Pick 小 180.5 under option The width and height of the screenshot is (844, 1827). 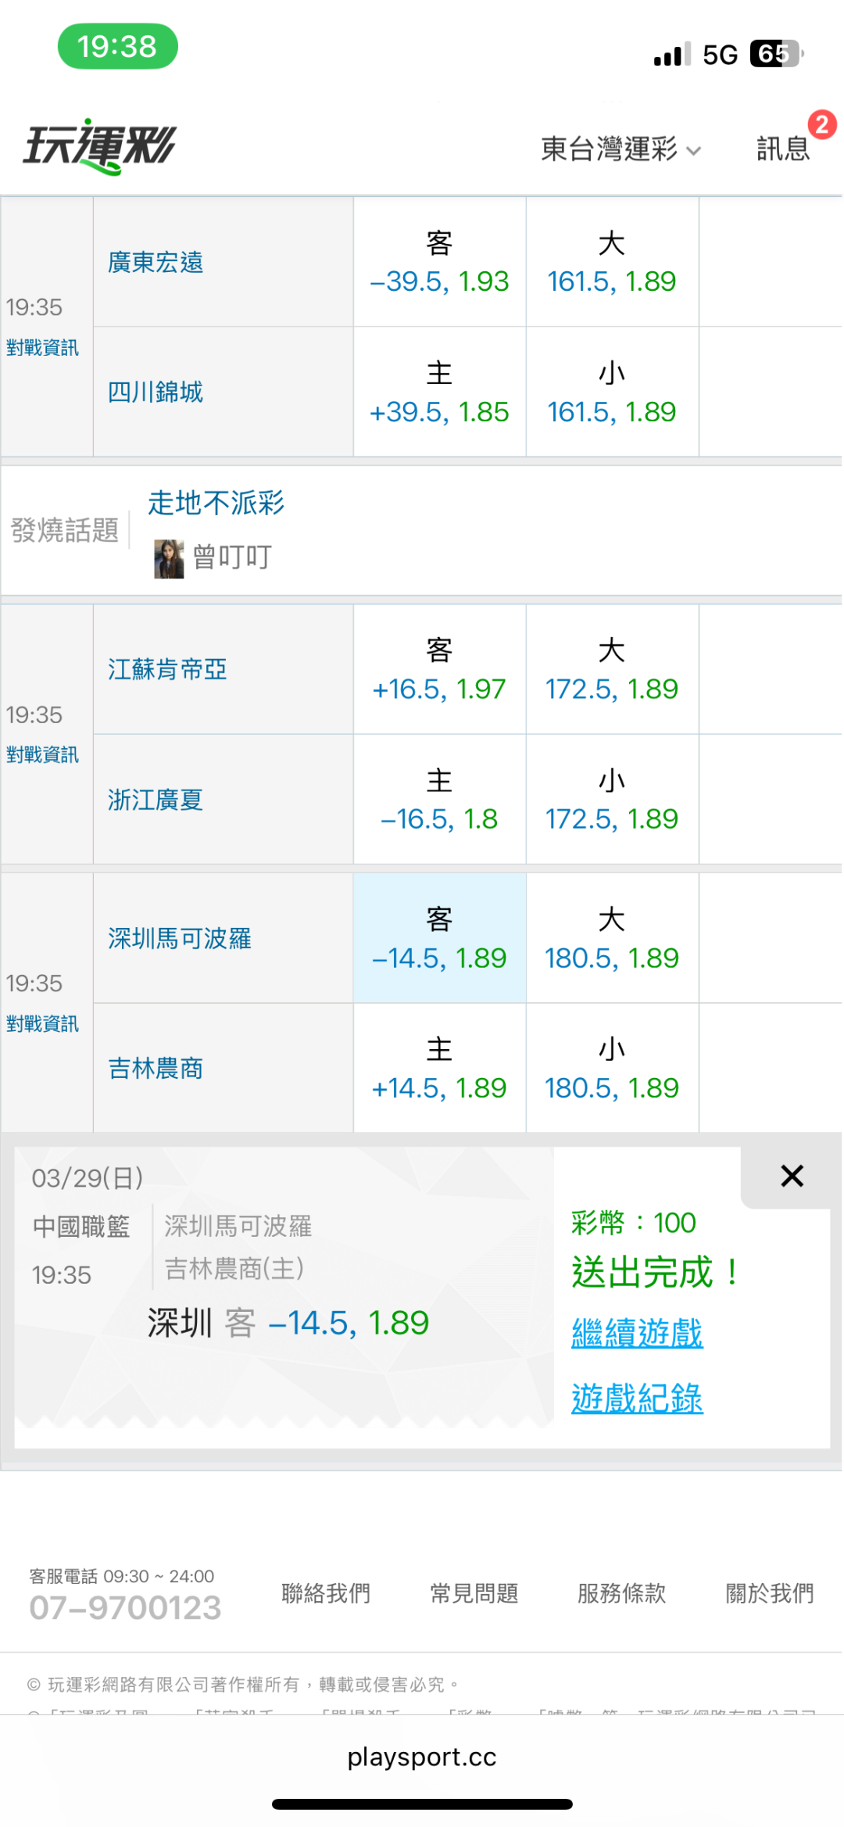[x=611, y=1069]
